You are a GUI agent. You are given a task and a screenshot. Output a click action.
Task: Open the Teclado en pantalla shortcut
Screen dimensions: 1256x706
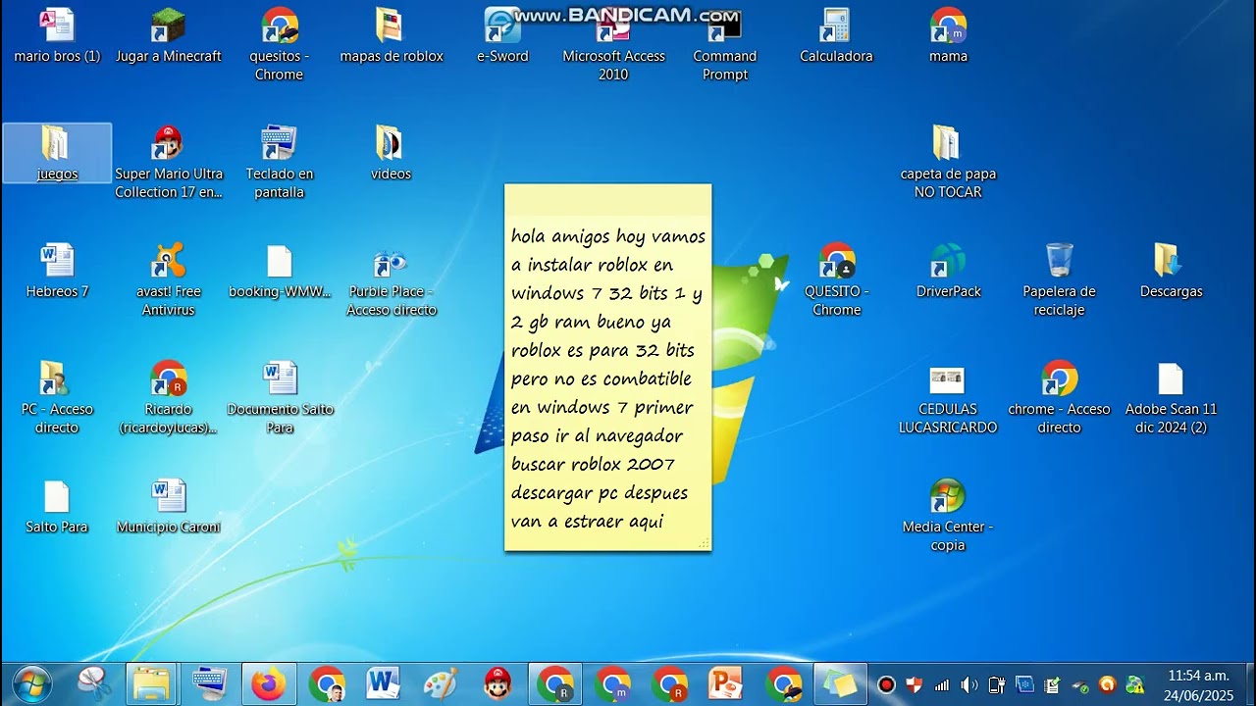coord(280,162)
